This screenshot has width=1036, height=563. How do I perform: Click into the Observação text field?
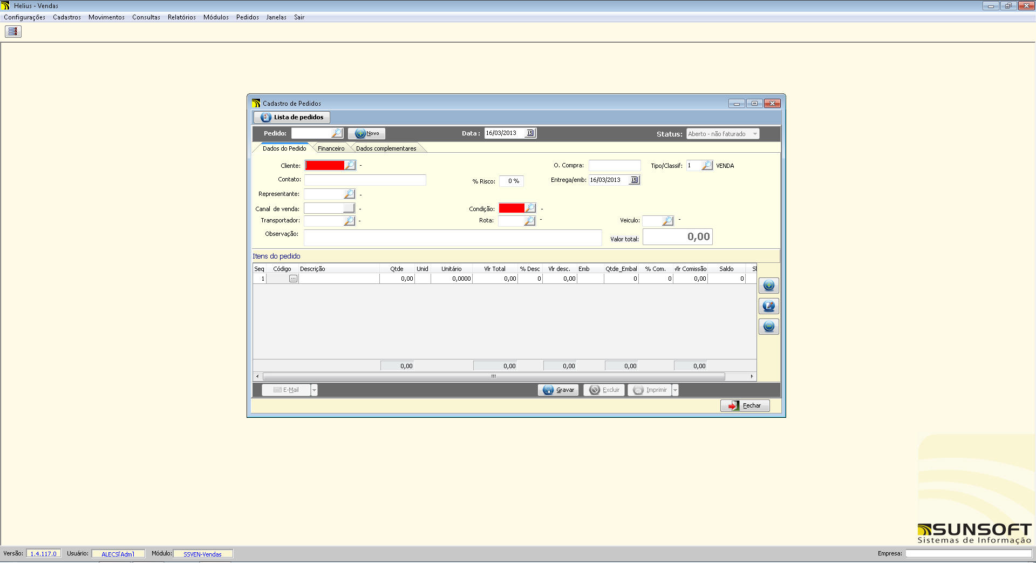coord(452,238)
